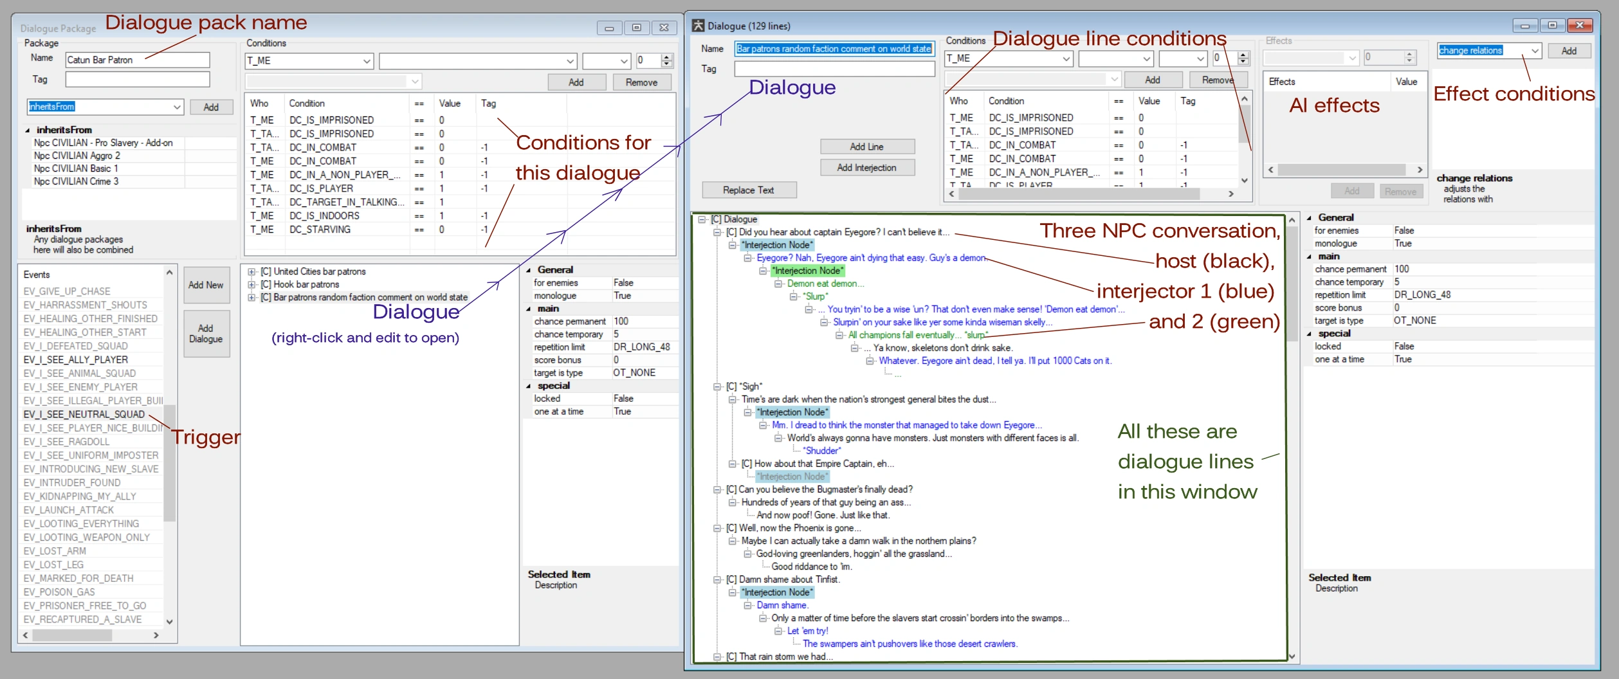Select 'Npc CIVILIAN Crime 3' entry
Viewport: 1619px width, 679px height.
coord(77,181)
